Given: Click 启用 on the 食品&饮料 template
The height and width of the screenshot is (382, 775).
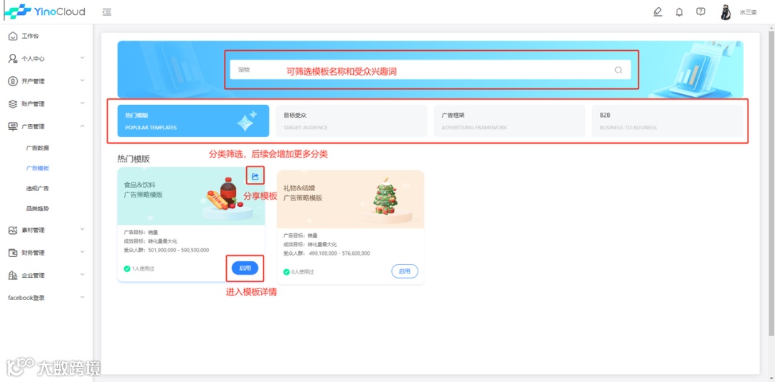Looking at the screenshot, I should pyautogui.click(x=245, y=269).
